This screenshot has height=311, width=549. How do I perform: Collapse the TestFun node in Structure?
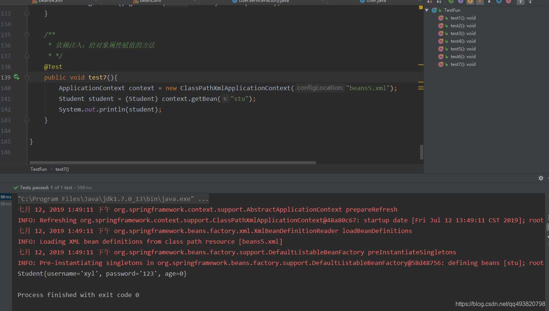[x=427, y=10]
